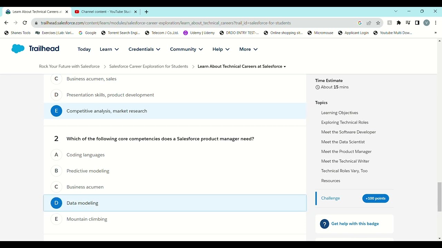
Task: Click the scrollbar down arrow
Action: pyautogui.click(x=439, y=238)
